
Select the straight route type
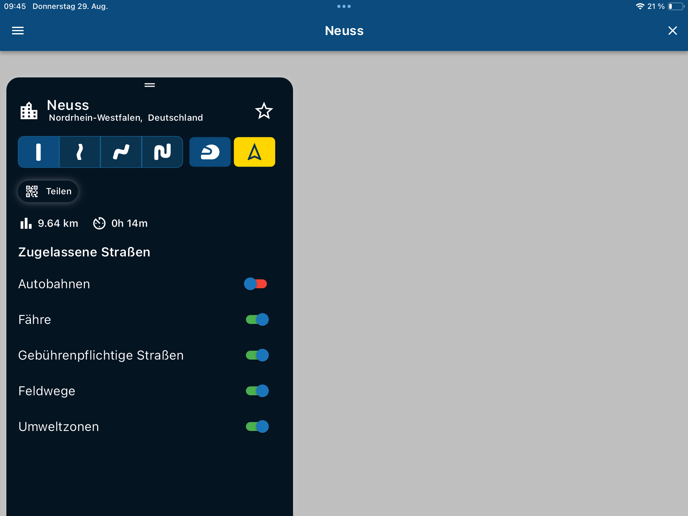(x=39, y=152)
